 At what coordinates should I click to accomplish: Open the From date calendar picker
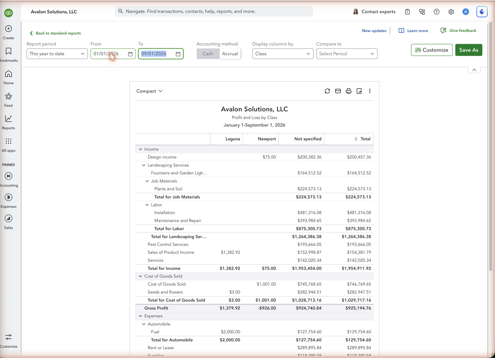(130, 54)
